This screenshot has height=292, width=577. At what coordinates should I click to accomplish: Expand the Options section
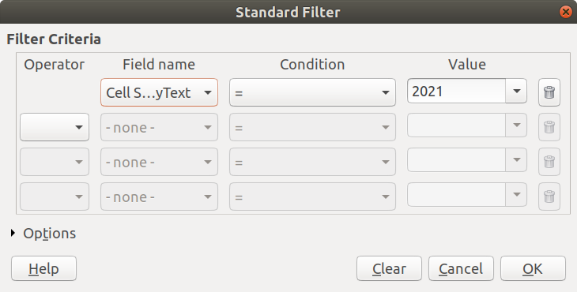(x=13, y=233)
